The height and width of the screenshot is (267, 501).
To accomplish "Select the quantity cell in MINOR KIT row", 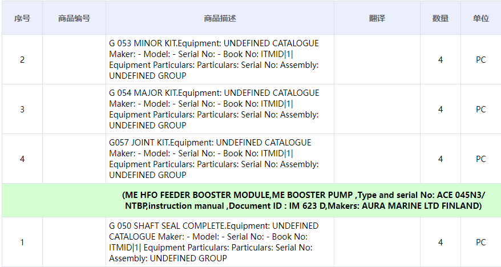I will [x=441, y=59].
